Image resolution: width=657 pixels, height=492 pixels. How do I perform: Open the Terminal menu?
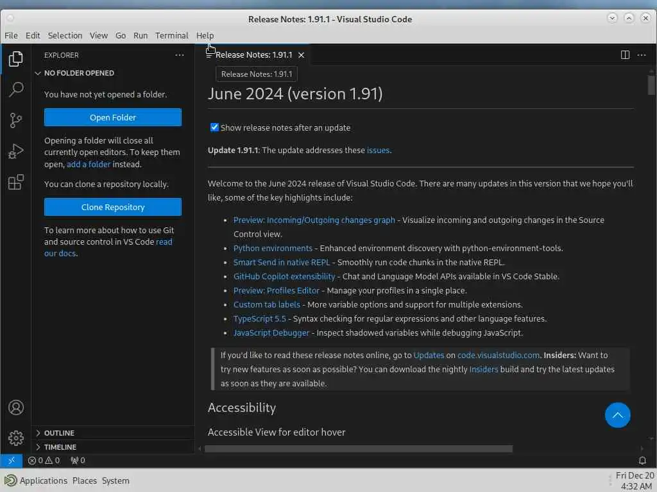coord(172,36)
